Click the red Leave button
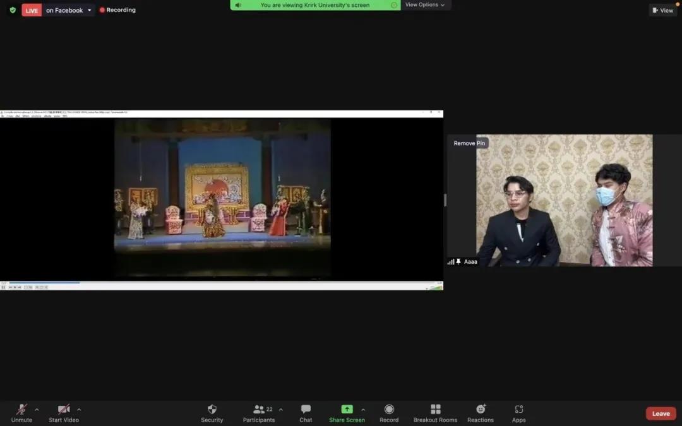The width and height of the screenshot is (682, 426). click(661, 413)
